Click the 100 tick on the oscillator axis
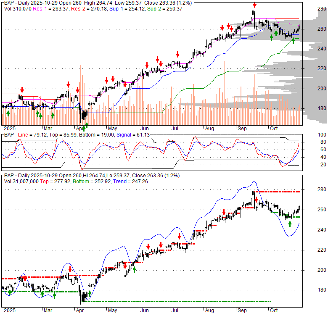 322,135
